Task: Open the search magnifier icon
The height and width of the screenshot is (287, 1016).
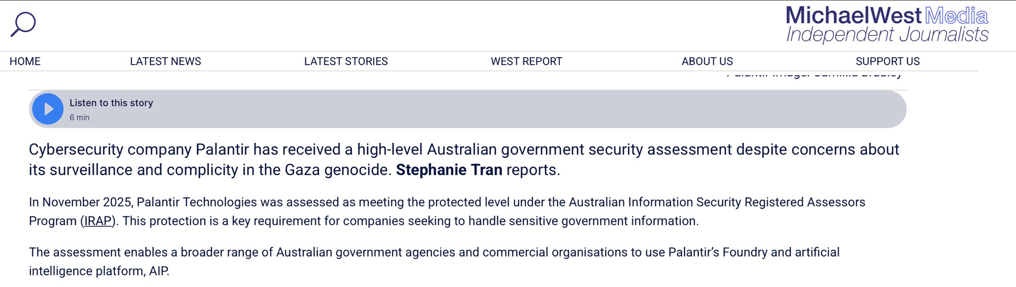Action: (23, 24)
